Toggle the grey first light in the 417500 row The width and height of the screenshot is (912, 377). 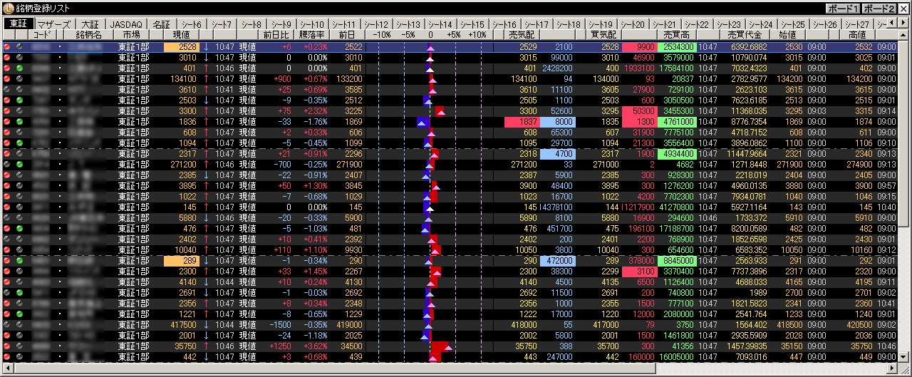[x=7, y=325]
